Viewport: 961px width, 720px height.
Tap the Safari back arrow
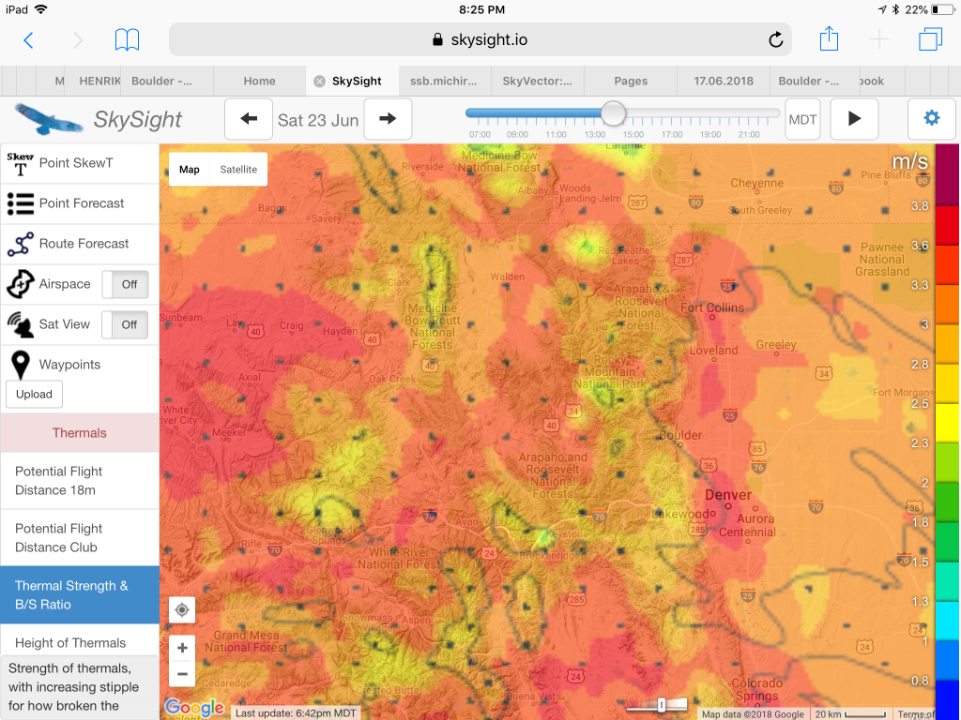click(x=28, y=40)
